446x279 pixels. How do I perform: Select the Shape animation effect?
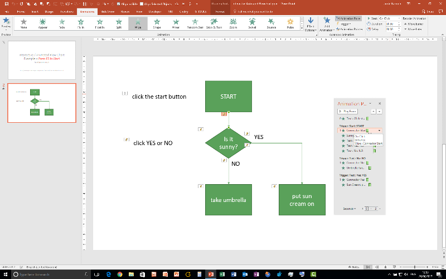pyautogui.click(x=157, y=23)
